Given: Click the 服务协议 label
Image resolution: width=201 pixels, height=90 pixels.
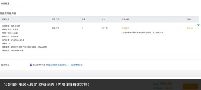Looking at the screenshot, I should [5, 65].
